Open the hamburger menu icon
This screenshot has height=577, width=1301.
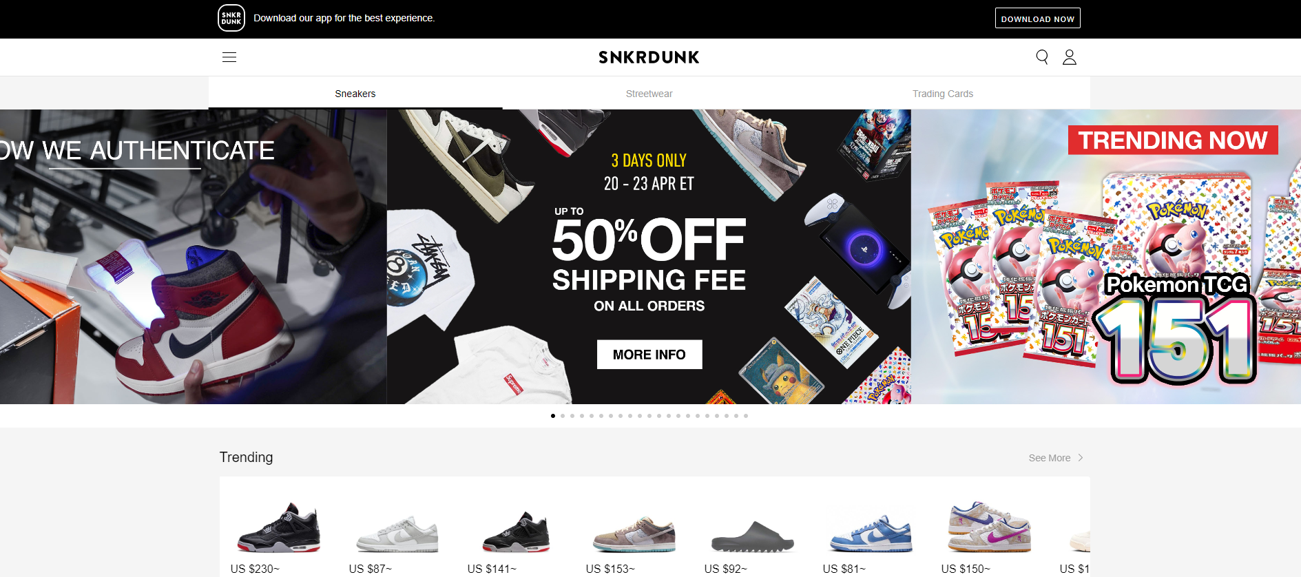pos(229,57)
